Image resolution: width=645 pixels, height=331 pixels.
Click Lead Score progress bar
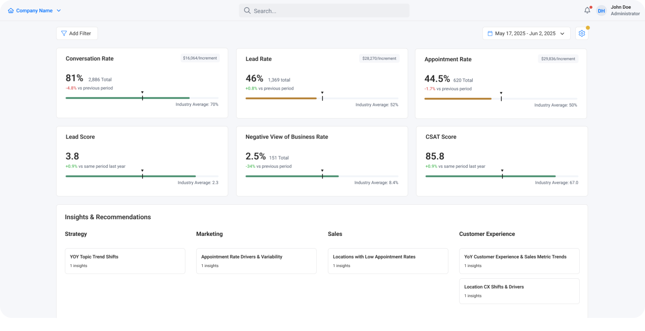pyautogui.click(x=142, y=176)
